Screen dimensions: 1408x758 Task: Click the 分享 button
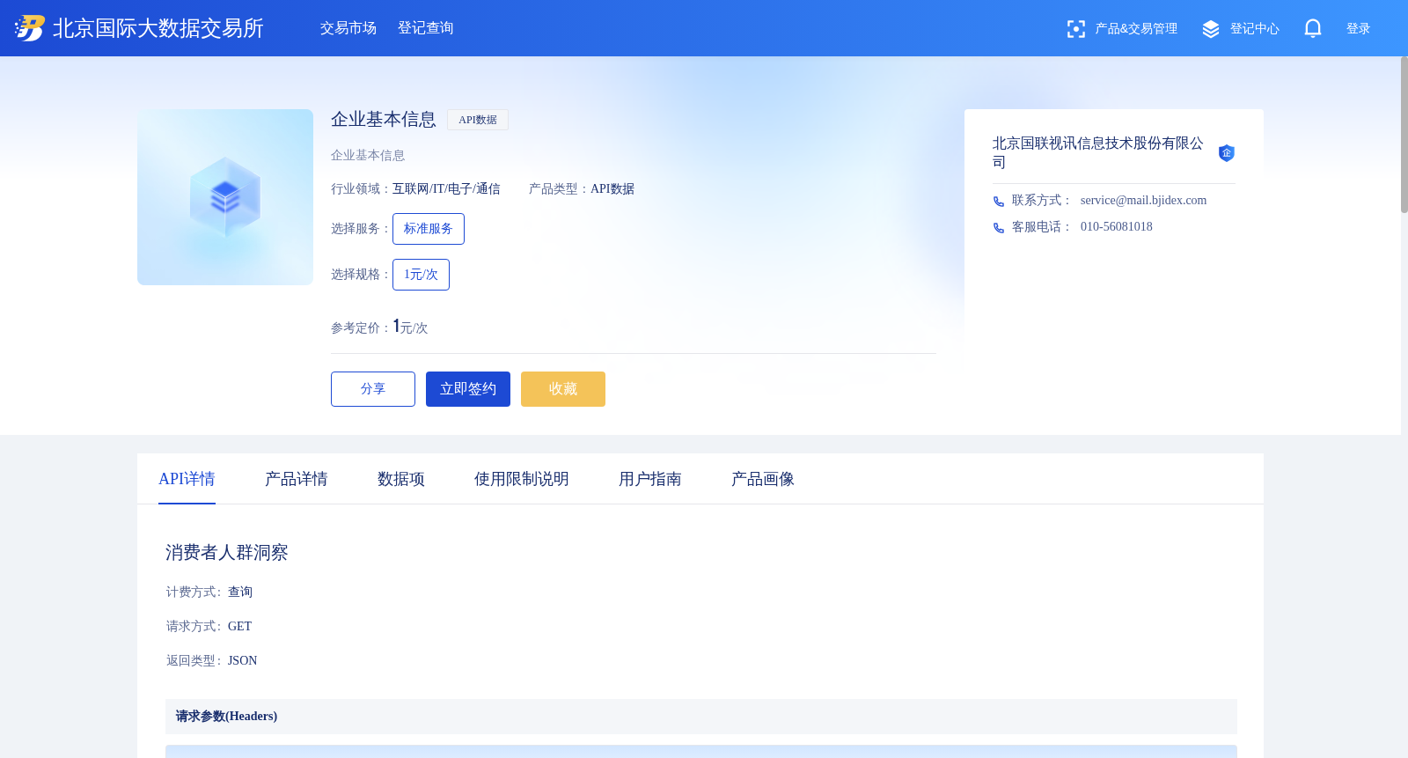click(x=373, y=389)
